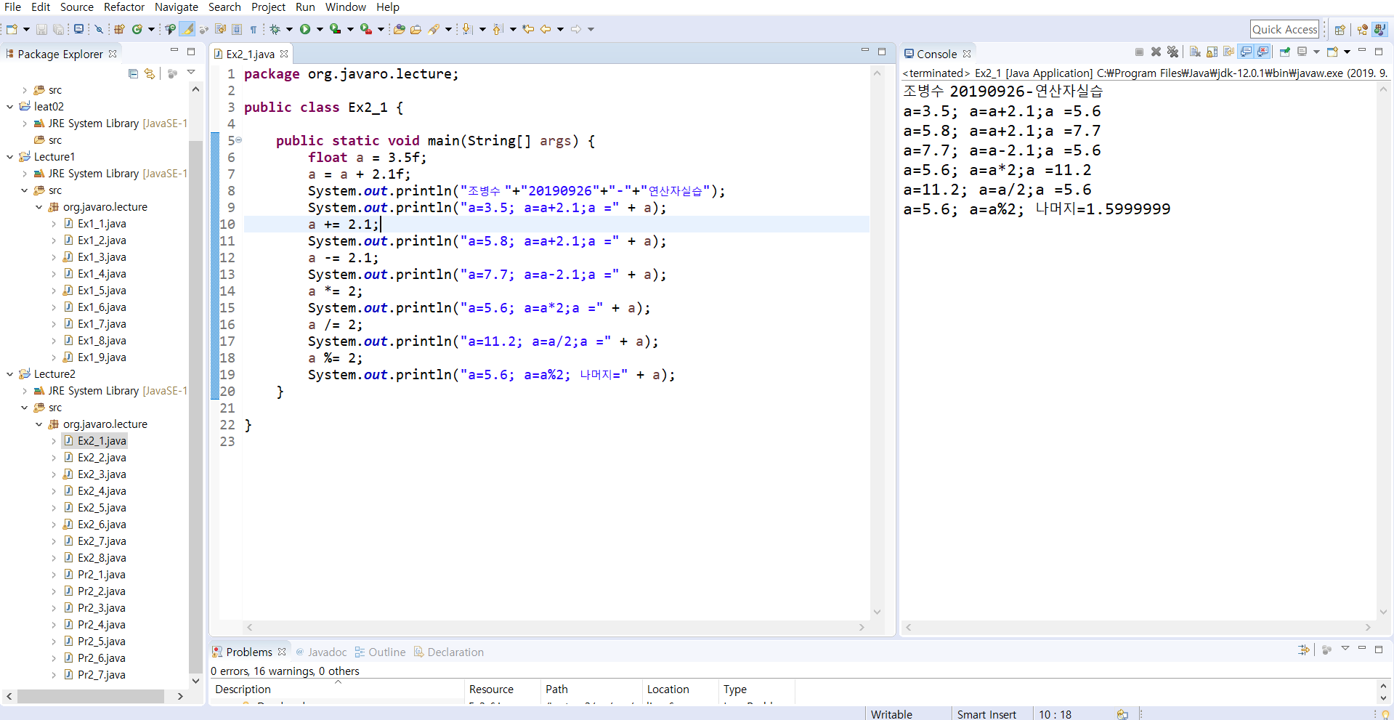Open the Project menu
The image size is (1394, 720).
[x=268, y=7]
